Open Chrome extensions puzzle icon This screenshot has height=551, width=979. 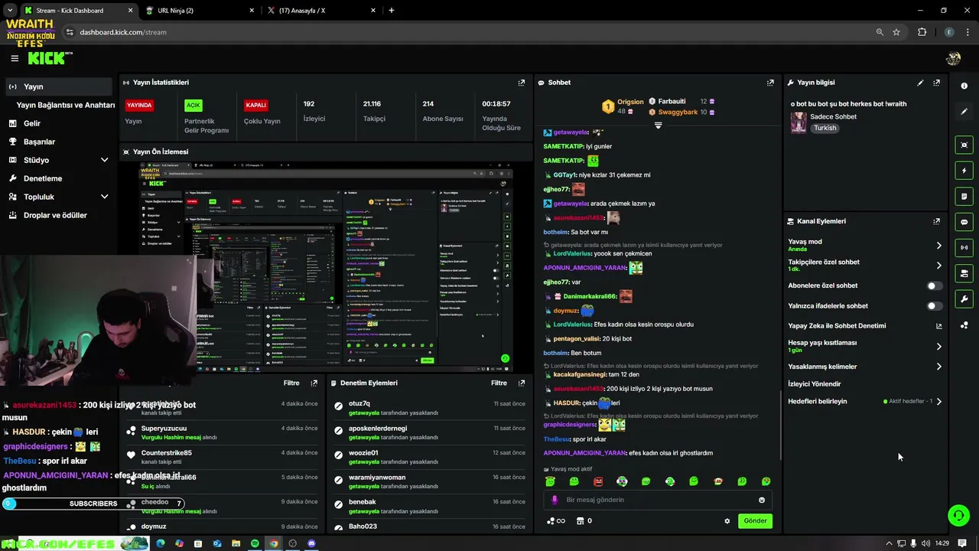tap(922, 32)
